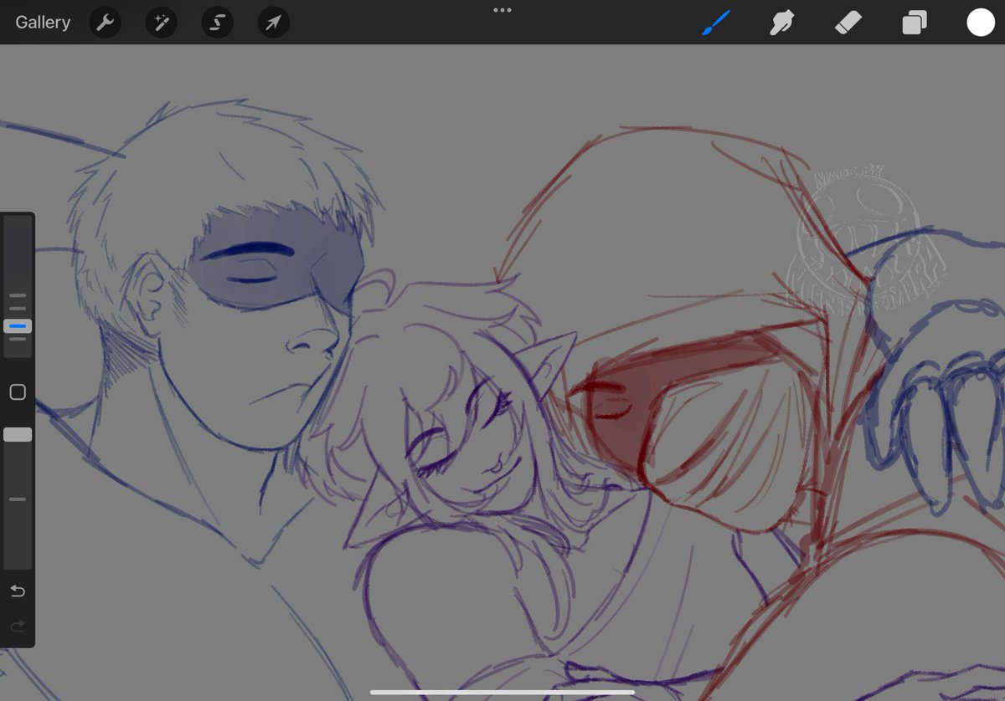Open the Adjustments magic wand menu
The width and height of the screenshot is (1005, 701).
[x=161, y=23]
